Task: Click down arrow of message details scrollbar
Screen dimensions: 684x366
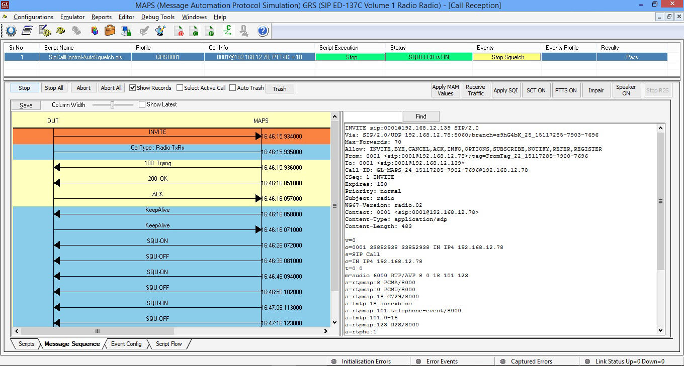Action: pos(661,330)
